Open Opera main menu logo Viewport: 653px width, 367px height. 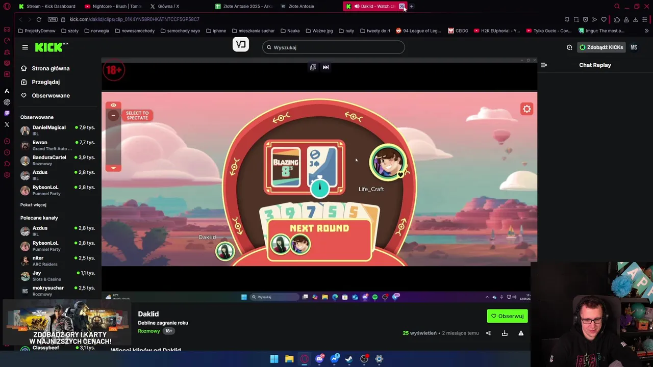pyautogui.click(x=7, y=6)
